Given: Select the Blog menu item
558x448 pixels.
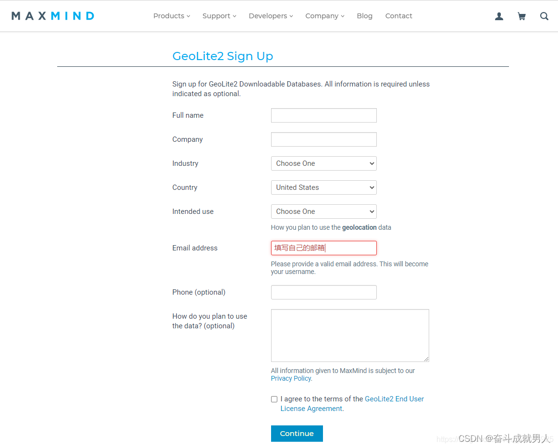Looking at the screenshot, I should click(x=364, y=16).
